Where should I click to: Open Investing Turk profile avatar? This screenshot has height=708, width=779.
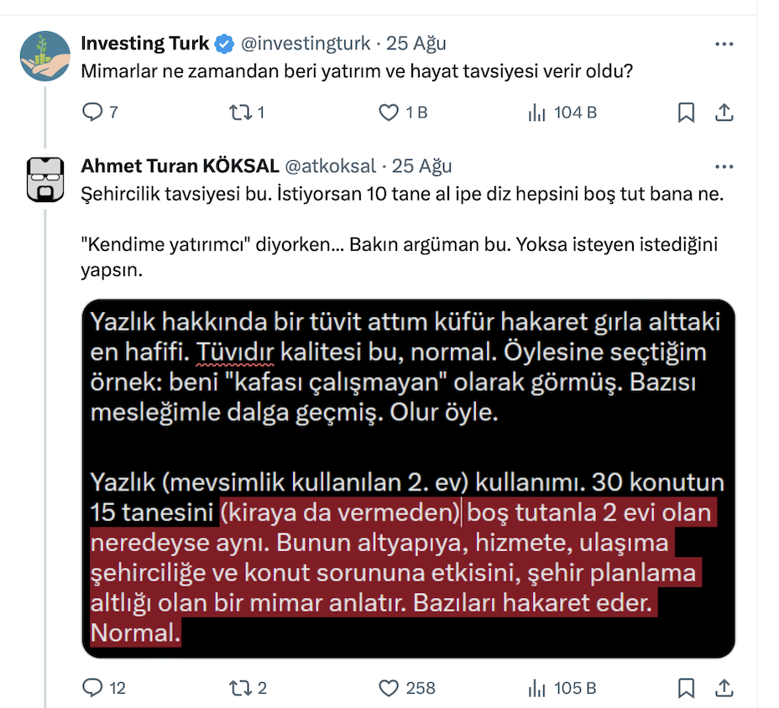pyautogui.click(x=45, y=55)
